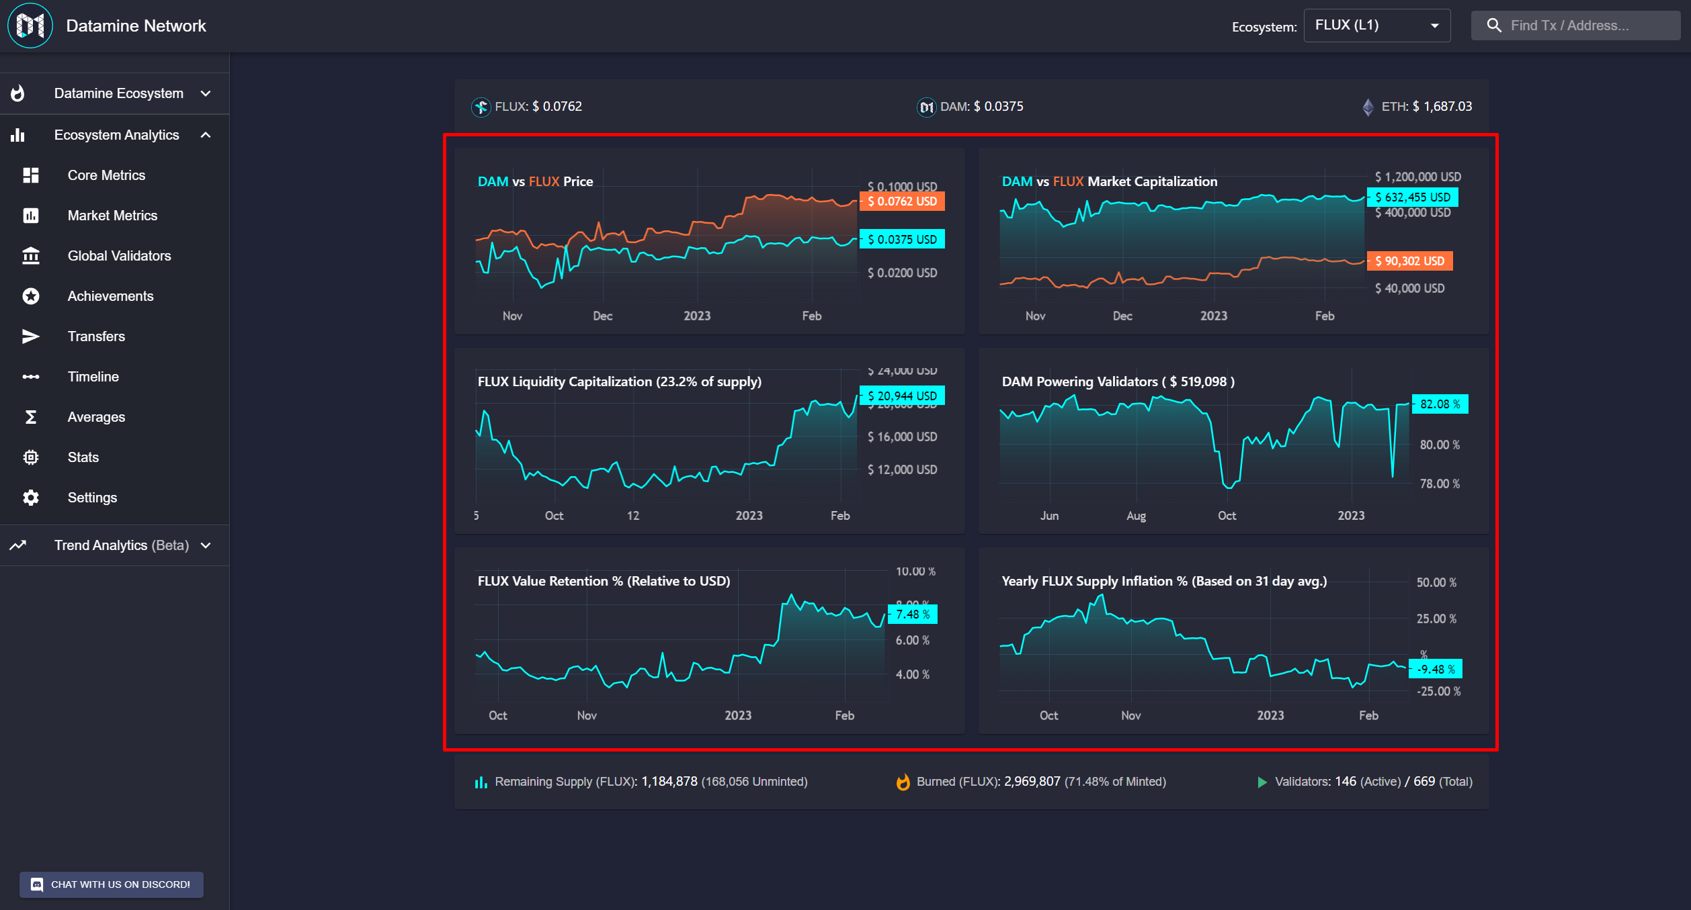Screen dimensions: 1691x910
Task: Click the FLUX Value Retention chart
Action: coord(709,641)
